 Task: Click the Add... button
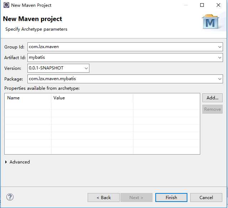pos(212,98)
